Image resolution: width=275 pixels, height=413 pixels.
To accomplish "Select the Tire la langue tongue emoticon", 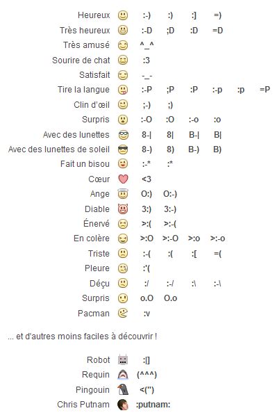I will (123, 90).
